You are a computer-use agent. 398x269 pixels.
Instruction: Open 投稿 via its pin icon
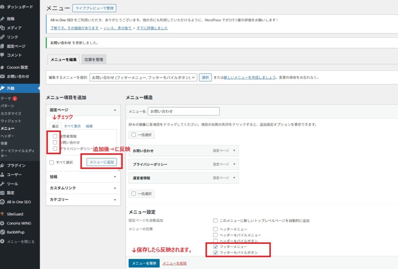point(3,19)
